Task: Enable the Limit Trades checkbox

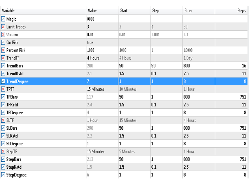Action: (x=3, y=27)
